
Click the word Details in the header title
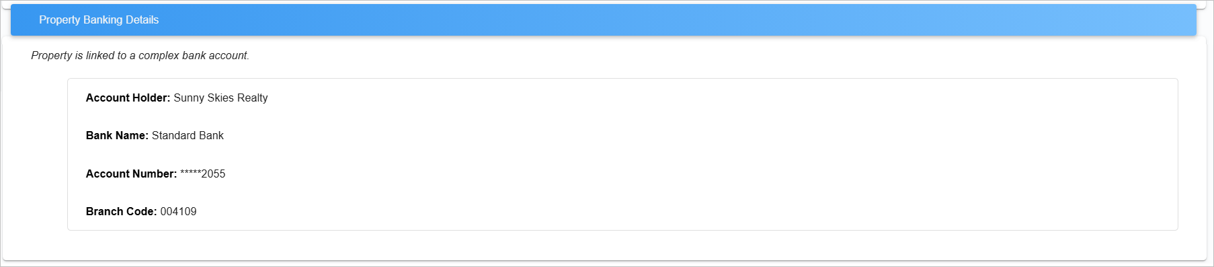coord(142,20)
